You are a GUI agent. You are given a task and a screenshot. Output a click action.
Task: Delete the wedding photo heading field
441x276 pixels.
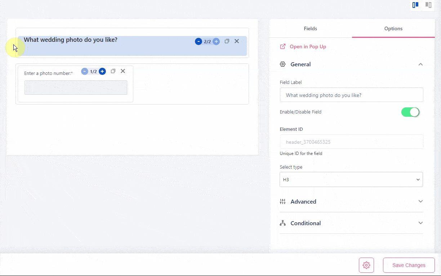(x=237, y=41)
